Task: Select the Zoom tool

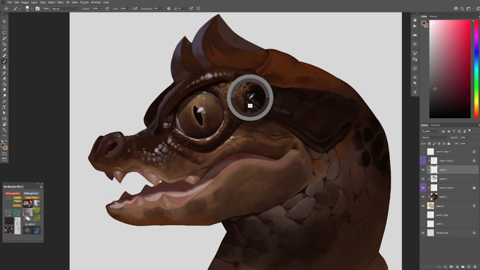Action: (4, 130)
